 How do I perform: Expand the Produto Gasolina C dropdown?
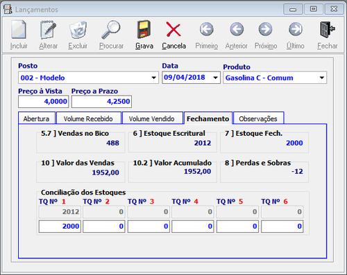(322, 78)
